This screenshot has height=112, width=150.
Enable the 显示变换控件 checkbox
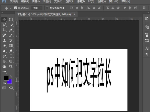pos(47,8)
